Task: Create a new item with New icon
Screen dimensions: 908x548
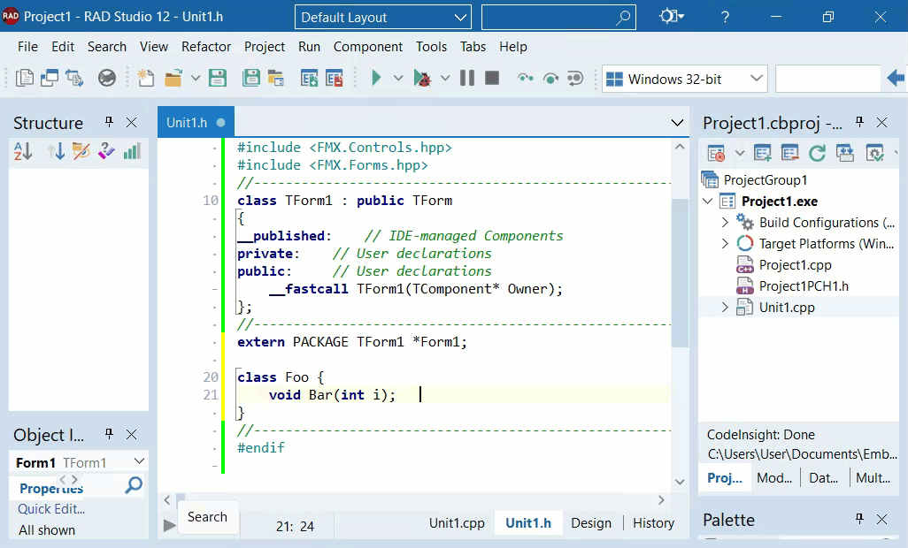Action: [145, 78]
